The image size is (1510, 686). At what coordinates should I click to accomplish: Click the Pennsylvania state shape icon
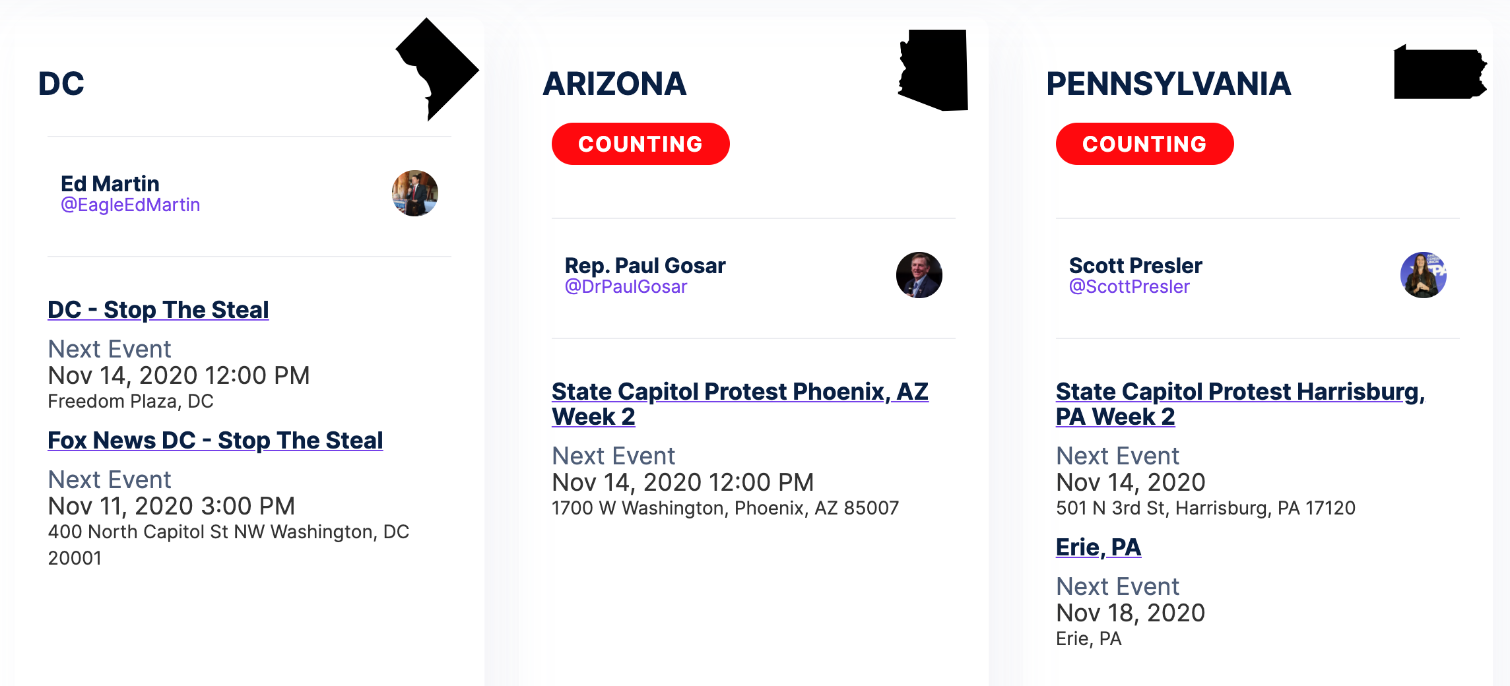[1440, 72]
